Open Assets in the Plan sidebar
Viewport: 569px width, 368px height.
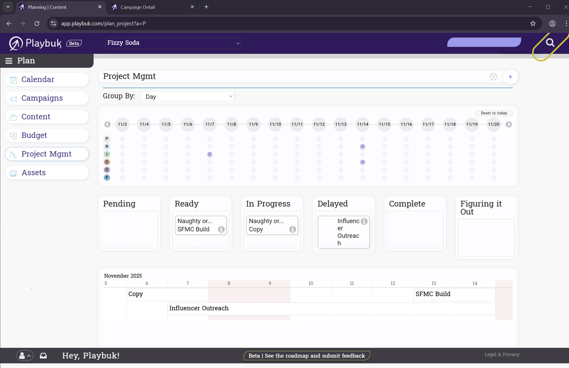[47, 173]
